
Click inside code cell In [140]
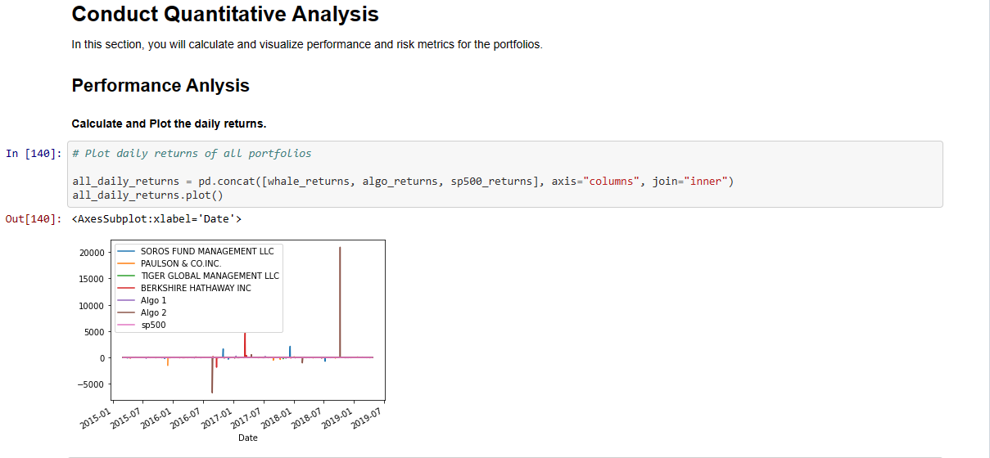[x=504, y=174]
